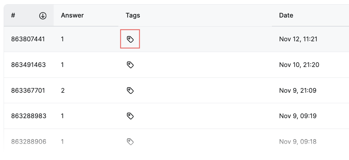
Task: Select the Nov 9, 21:09 date cell
Action: click(x=298, y=90)
